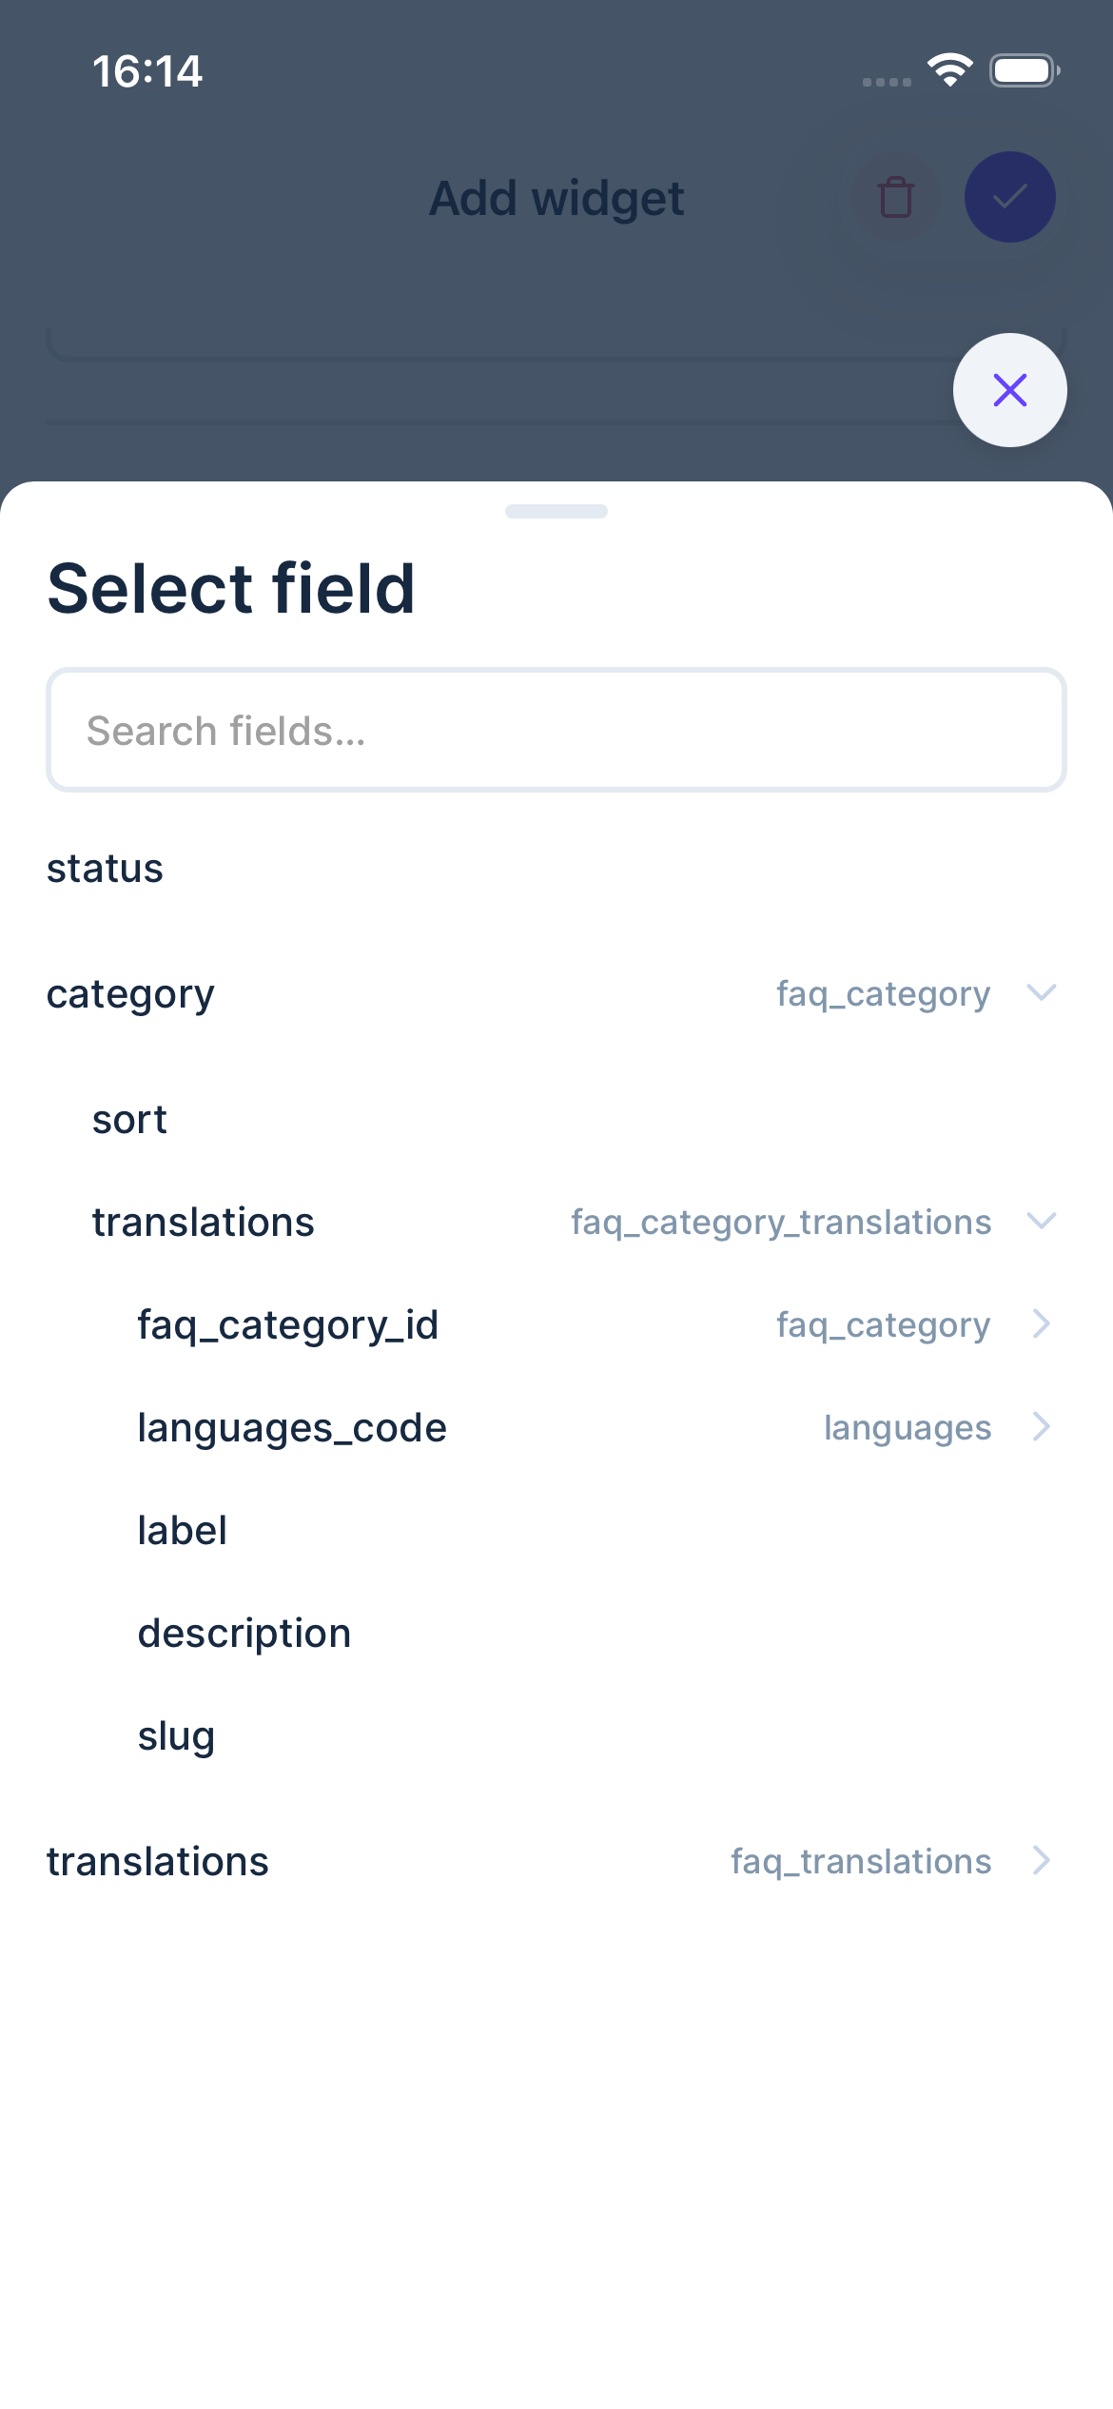Tap the sheet drag handle

coord(556,511)
